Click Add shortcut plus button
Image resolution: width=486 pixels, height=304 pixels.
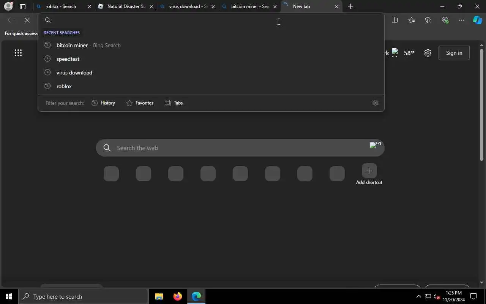(x=369, y=171)
